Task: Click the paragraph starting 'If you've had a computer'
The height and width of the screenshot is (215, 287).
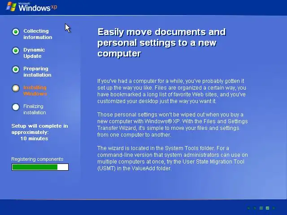Action: [171, 91]
